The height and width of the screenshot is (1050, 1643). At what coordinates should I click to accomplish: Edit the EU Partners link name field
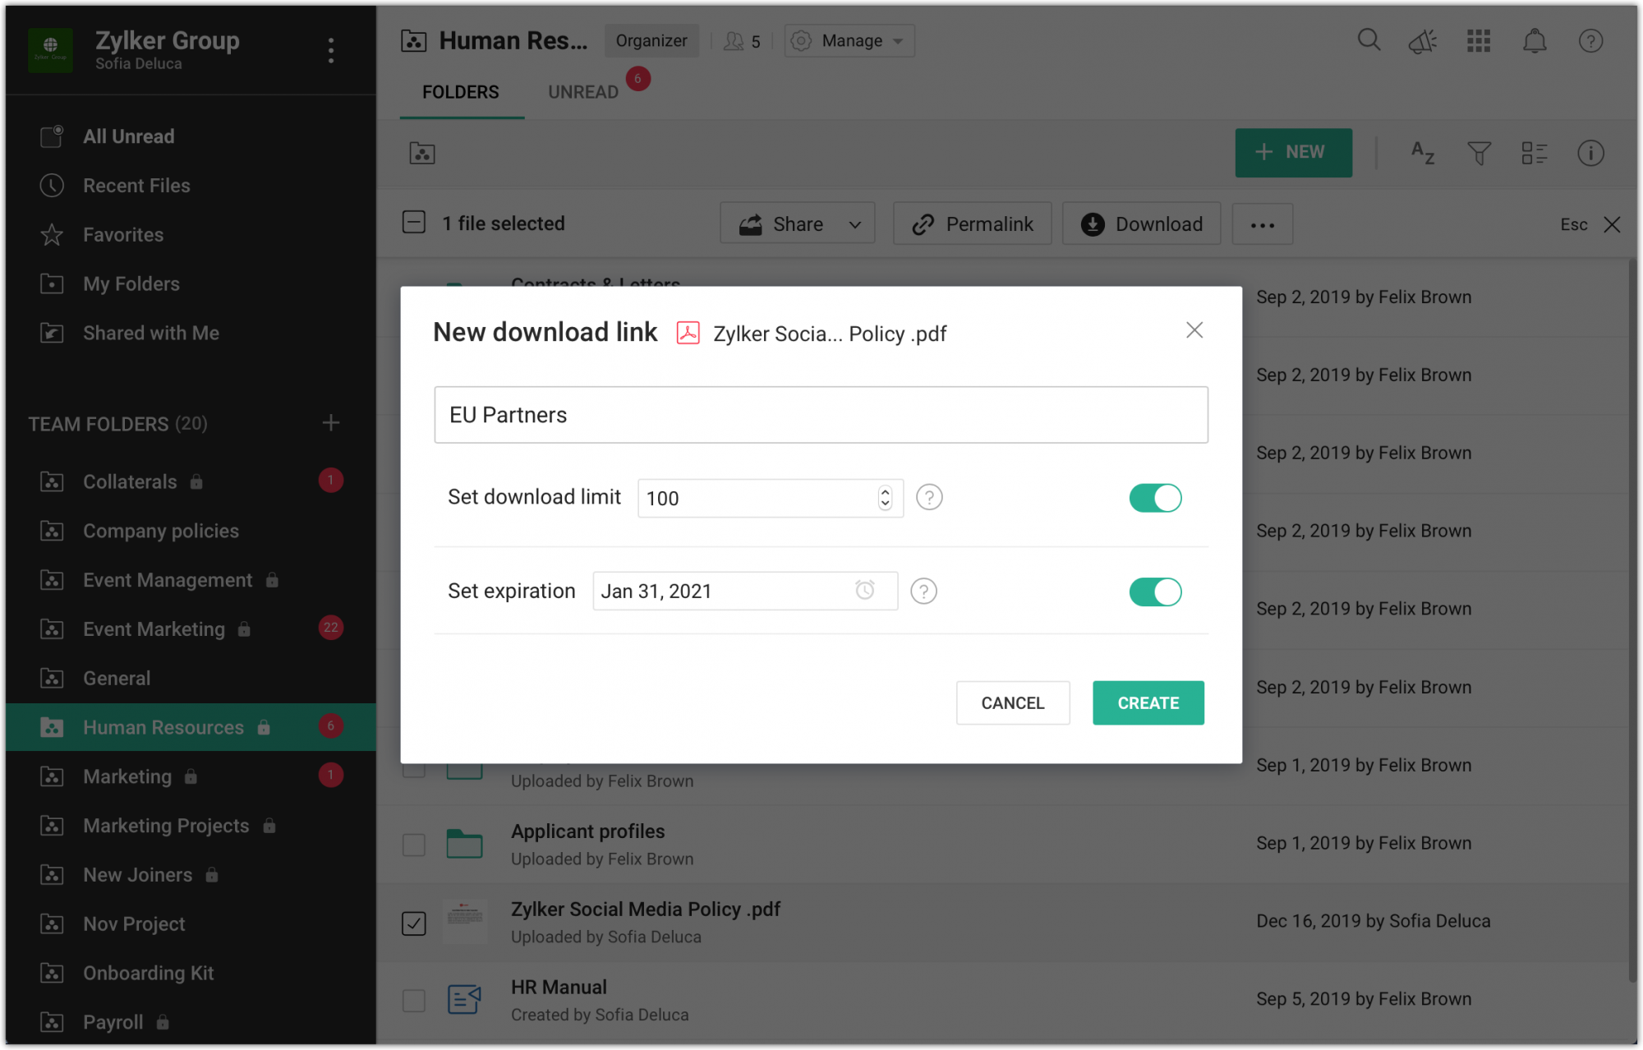click(x=821, y=415)
